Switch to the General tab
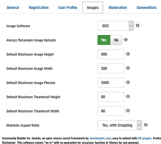Image resolution: width=161 pixels, height=144 pixels. click(x=13, y=8)
